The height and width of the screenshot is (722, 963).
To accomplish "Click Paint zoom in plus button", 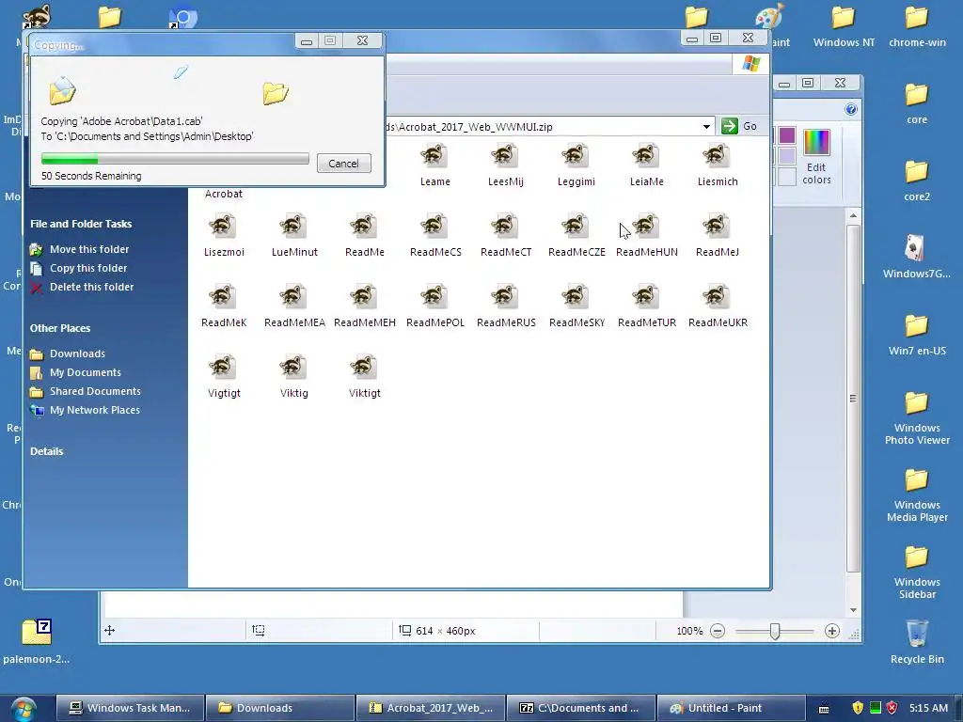I will [832, 631].
